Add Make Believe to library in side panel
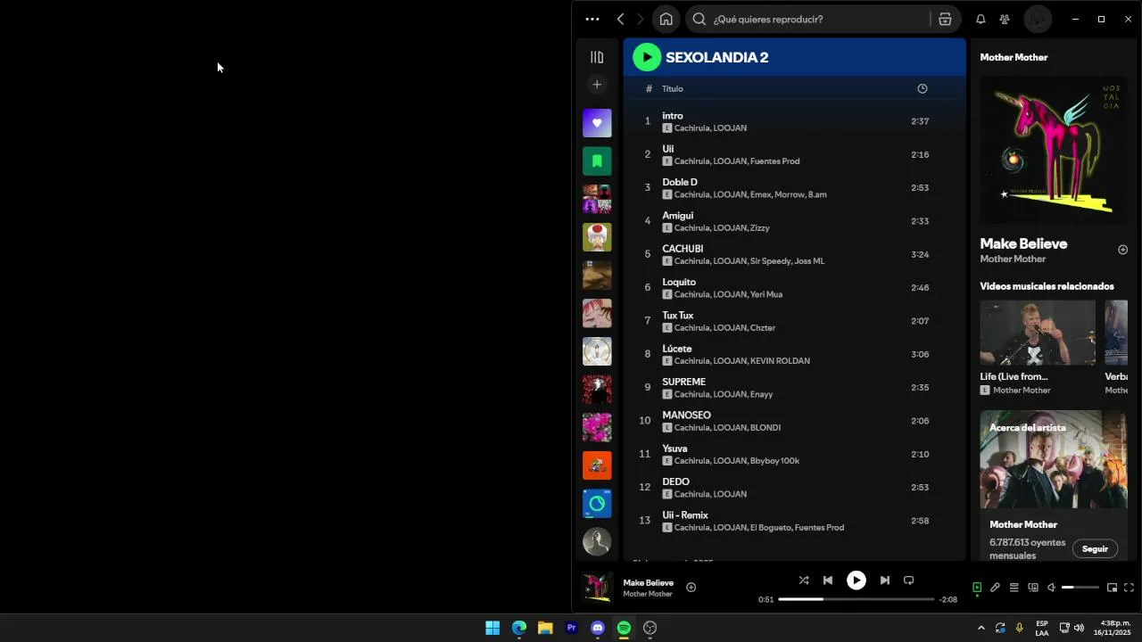 point(1122,250)
